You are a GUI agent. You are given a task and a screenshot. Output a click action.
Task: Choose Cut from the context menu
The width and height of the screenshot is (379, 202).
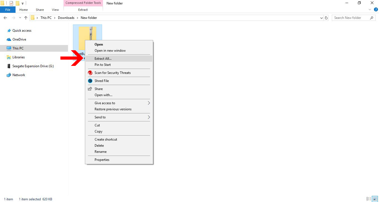119,125
